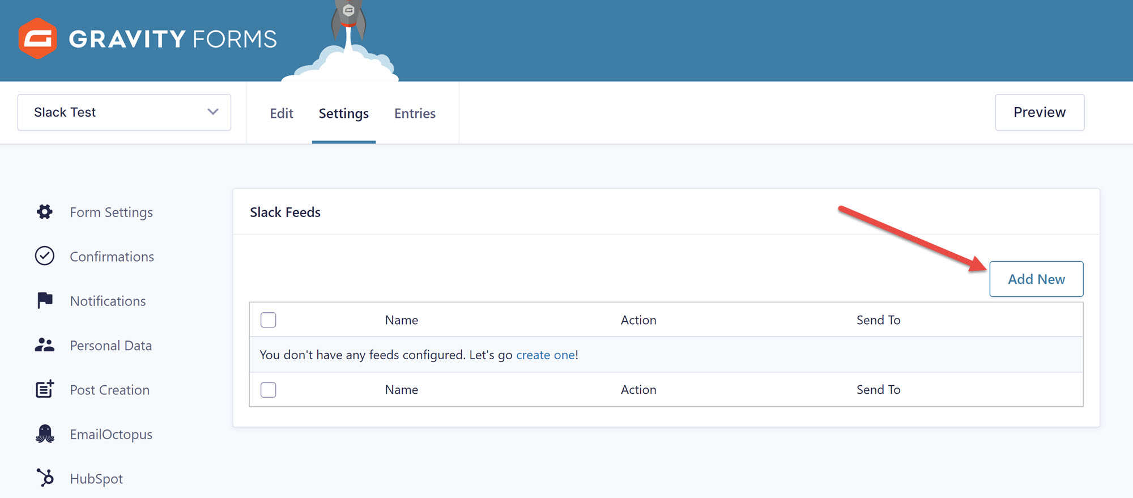Tick the select-all checkbox in table header
Image resolution: width=1133 pixels, height=498 pixels.
coord(269,320)
